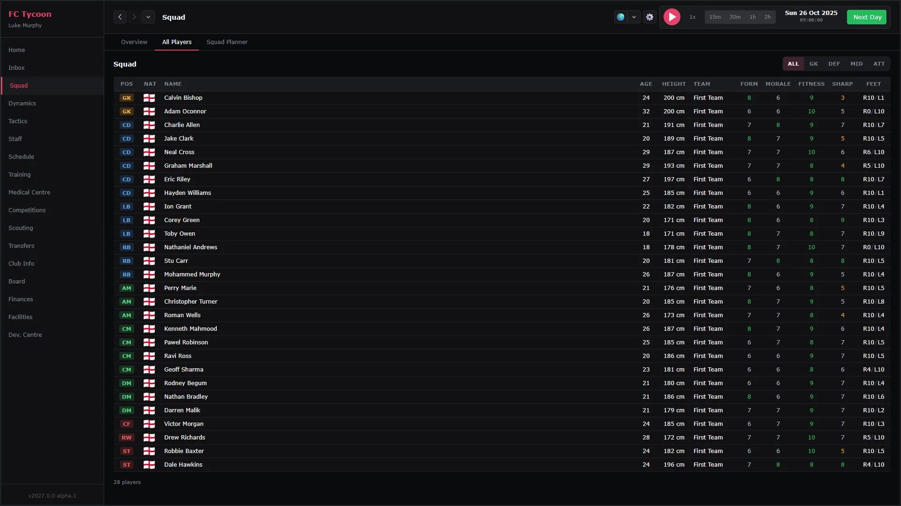
Task: Click the CF badge for Victor Morgan
Action: [x=127, y=424]
